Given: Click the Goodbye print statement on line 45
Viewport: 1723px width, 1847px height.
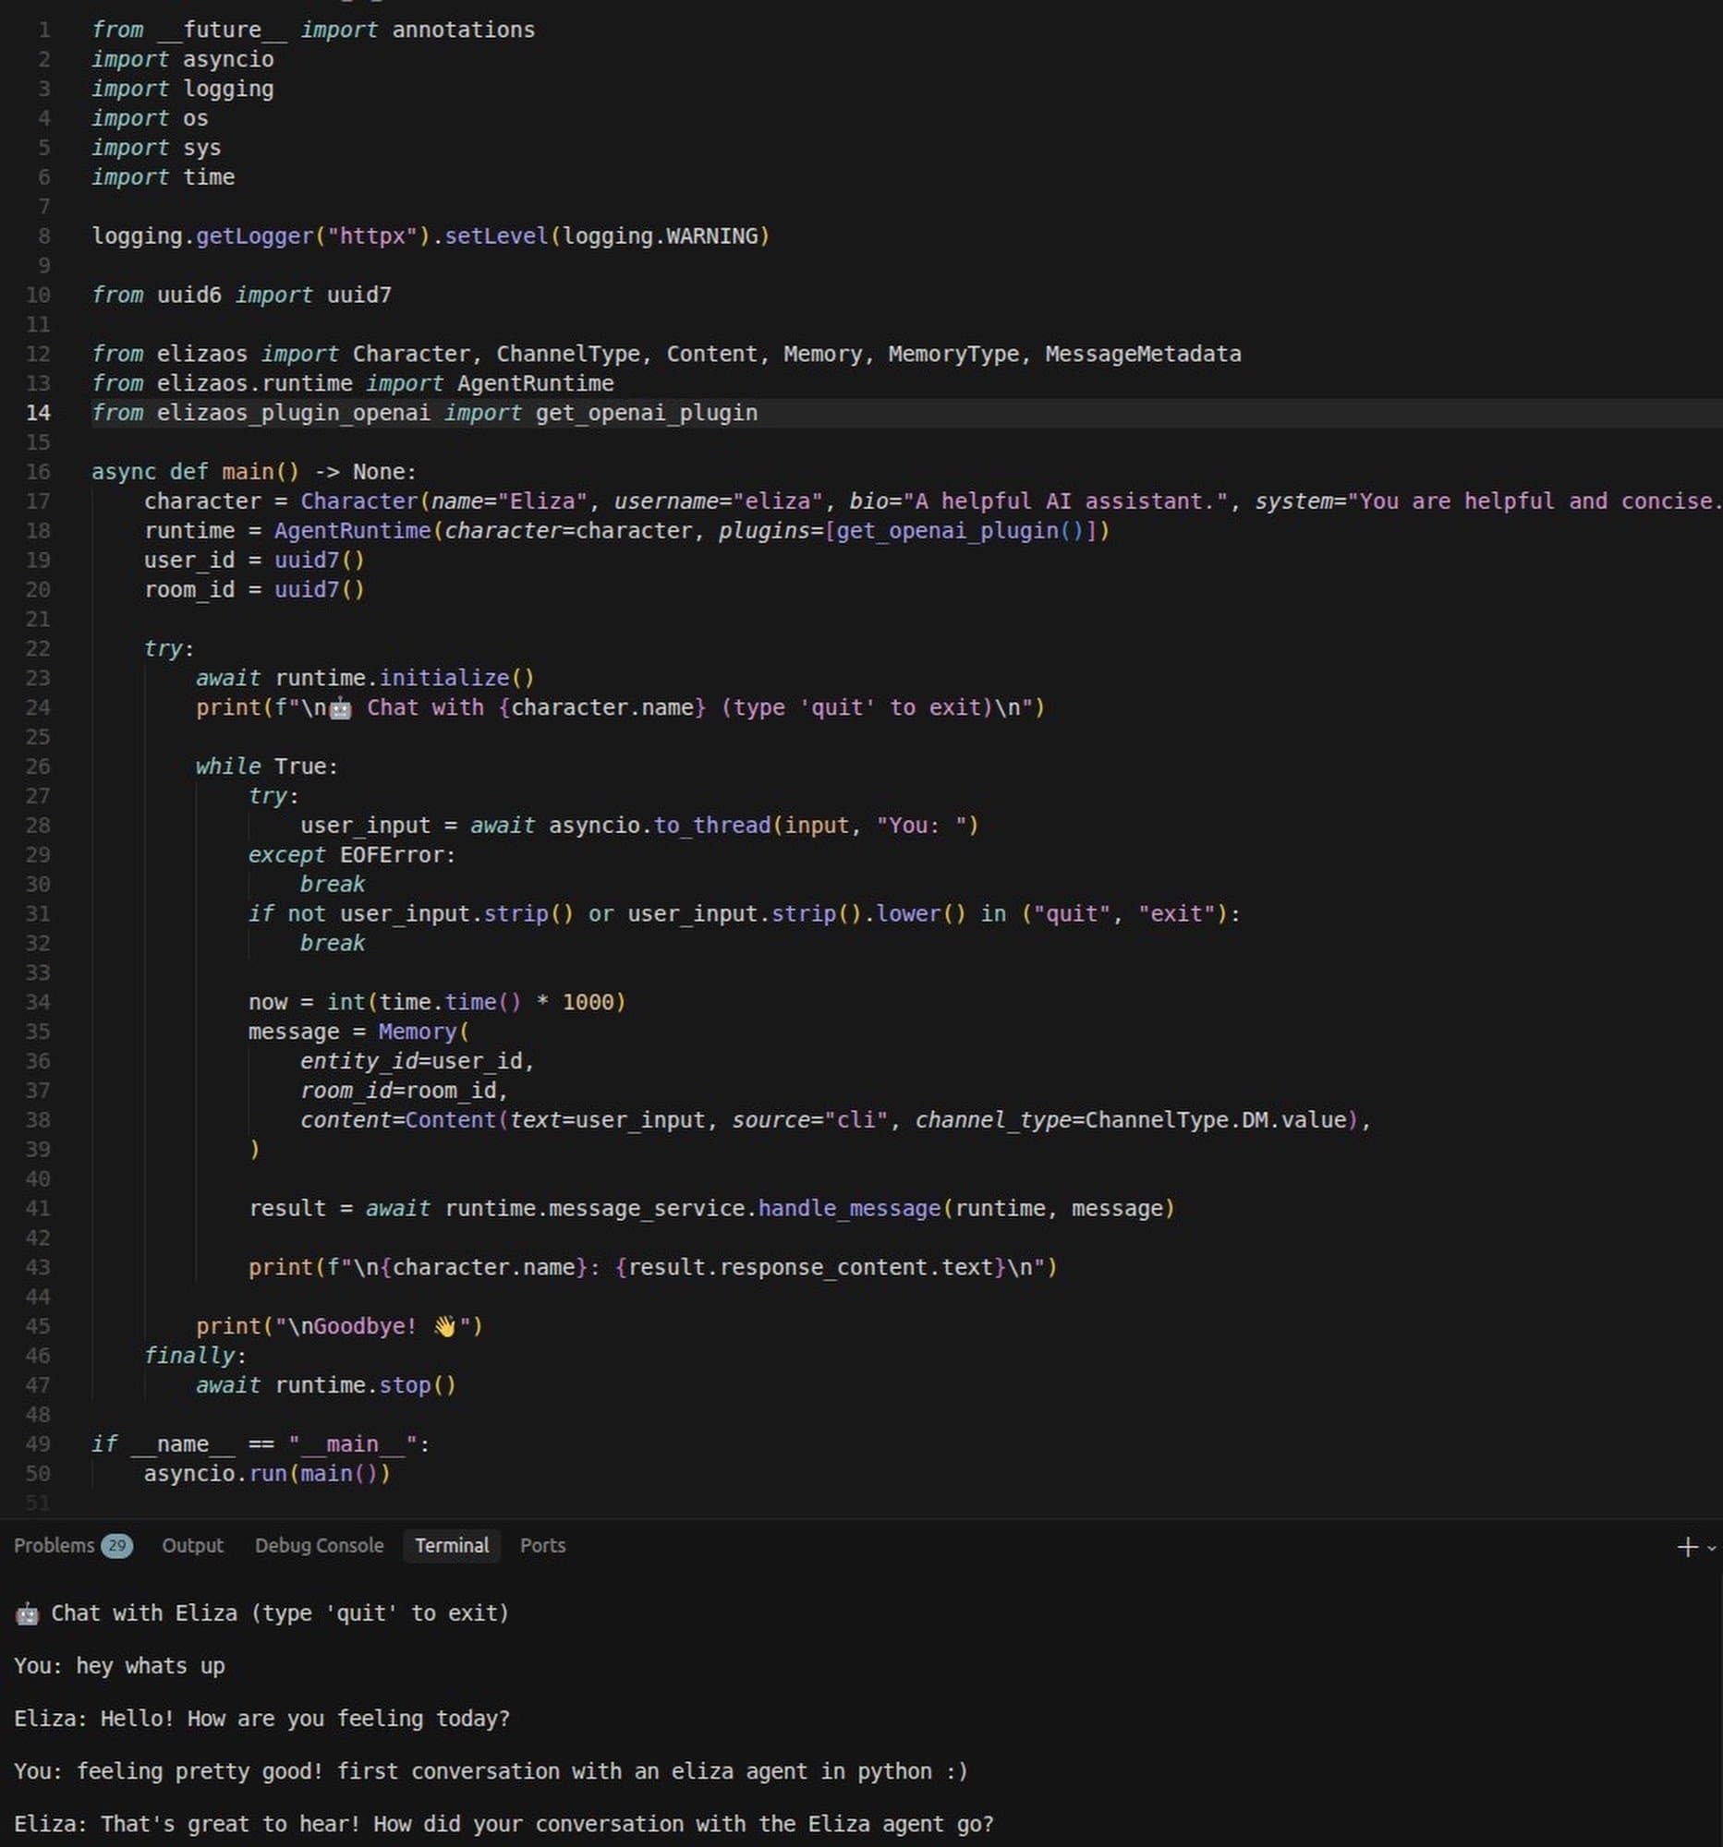Looking at the screenshot, I should 339,1326.
